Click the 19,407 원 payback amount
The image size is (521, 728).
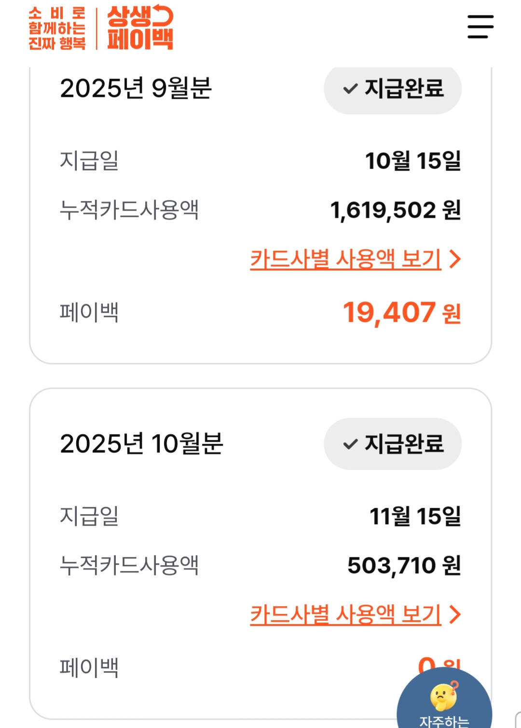click(x=401, y=313)
